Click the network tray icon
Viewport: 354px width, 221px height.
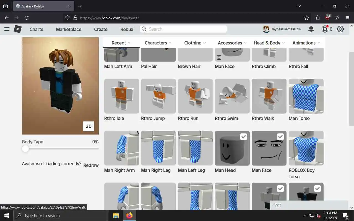point(312,215)
